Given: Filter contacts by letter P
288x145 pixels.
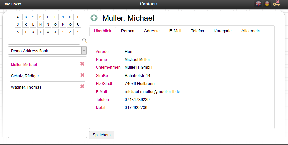Looking at the screenshot, I should 63,24.
